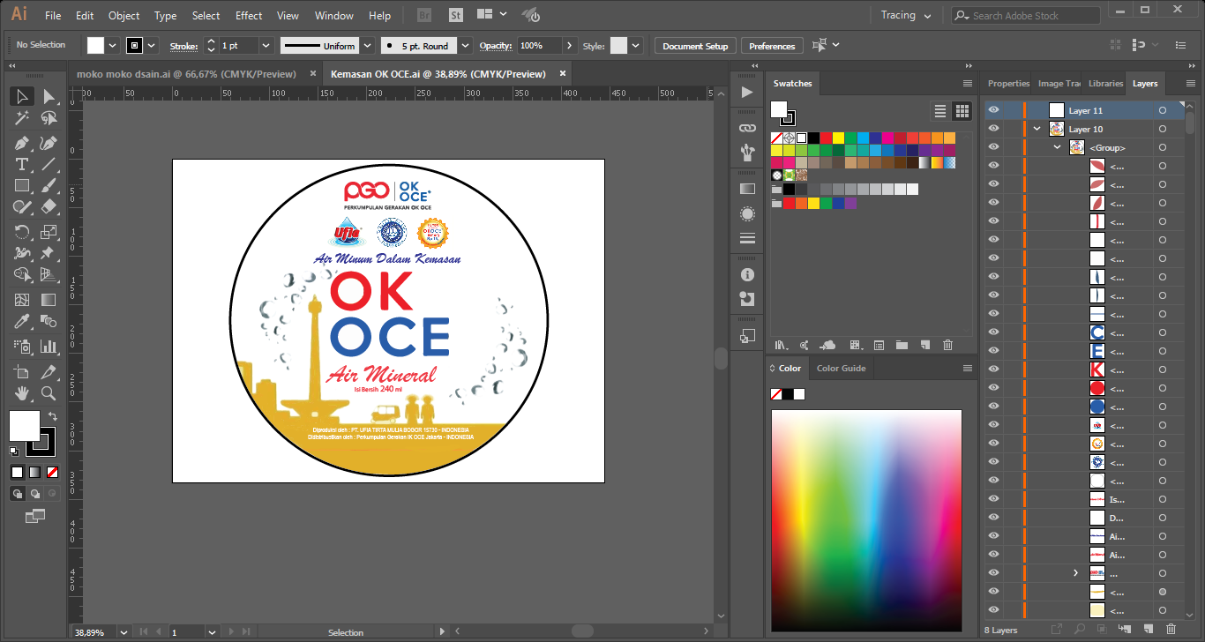Open the Effect menu

pyautogui.click(x=249, y=16)
